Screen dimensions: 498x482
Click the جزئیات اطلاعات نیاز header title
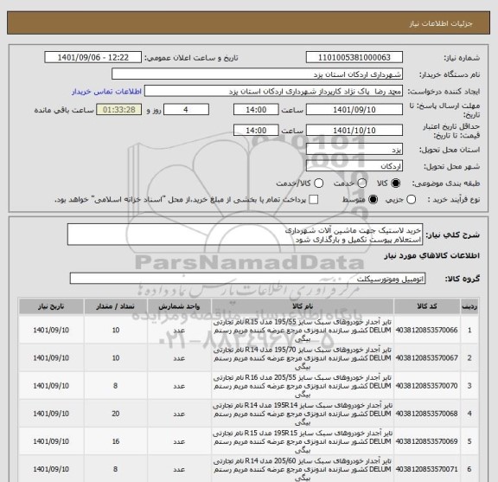(x=441, y=23)
